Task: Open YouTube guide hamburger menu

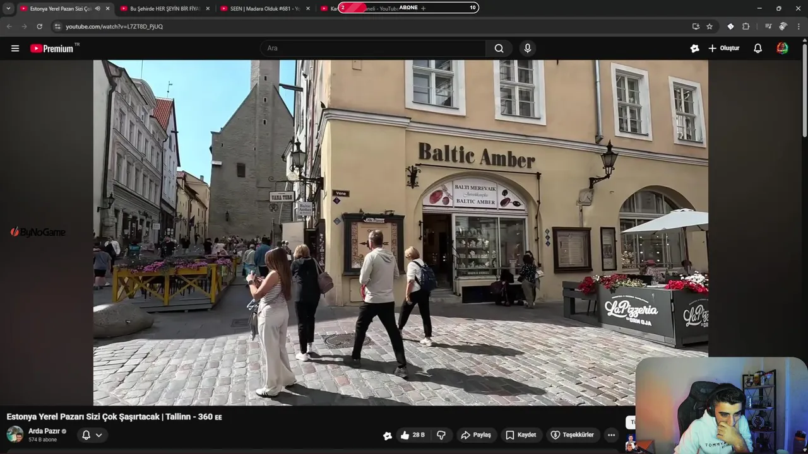Action: point(15,49)
